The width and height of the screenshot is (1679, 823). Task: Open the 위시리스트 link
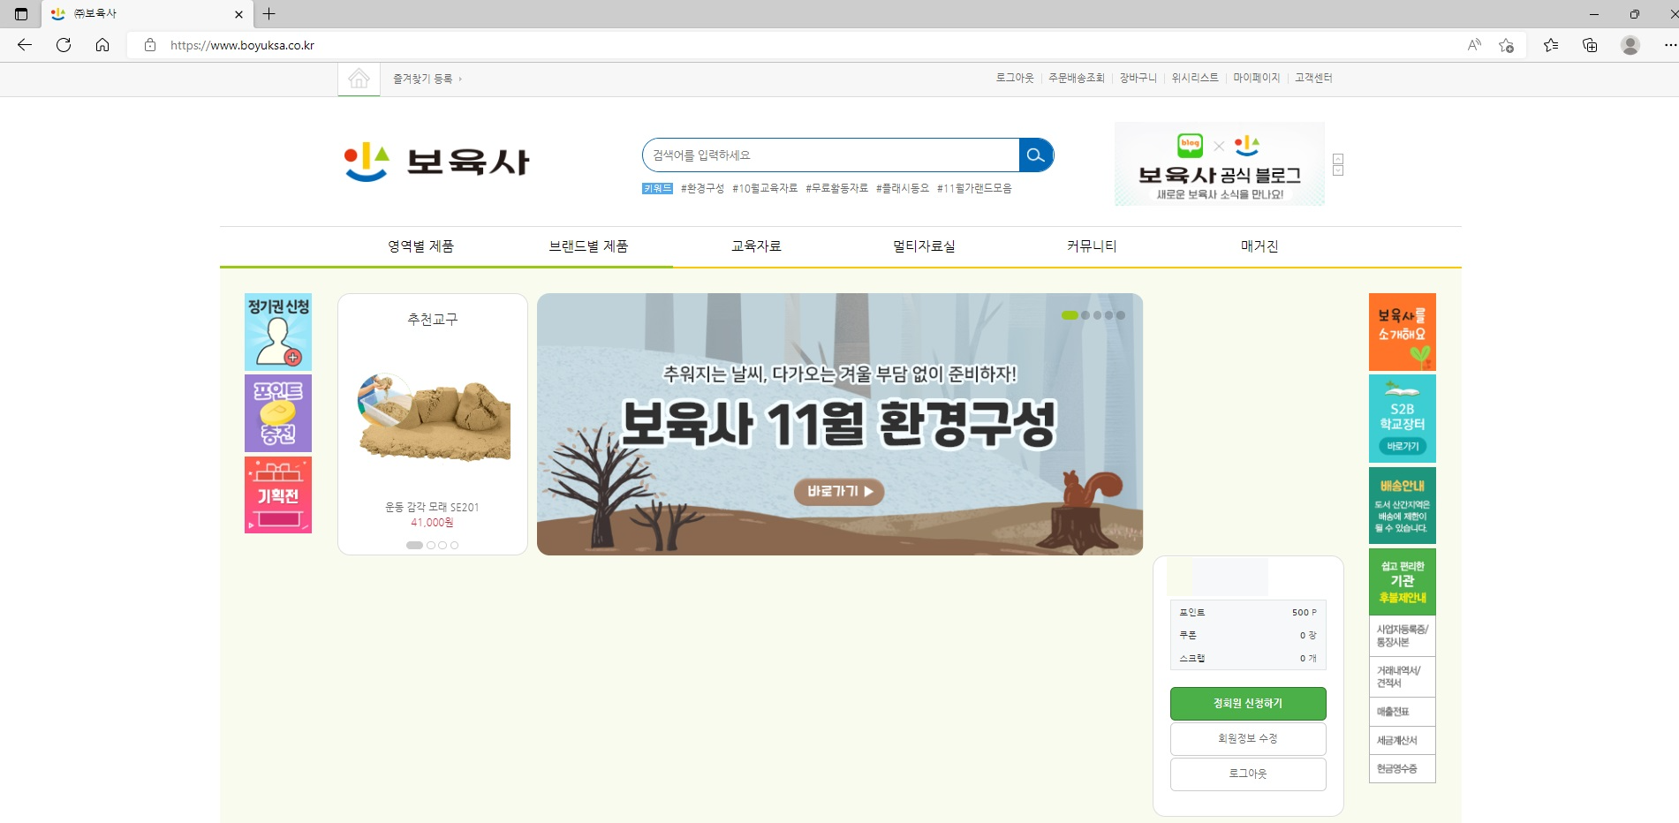tap(1195, 78)
